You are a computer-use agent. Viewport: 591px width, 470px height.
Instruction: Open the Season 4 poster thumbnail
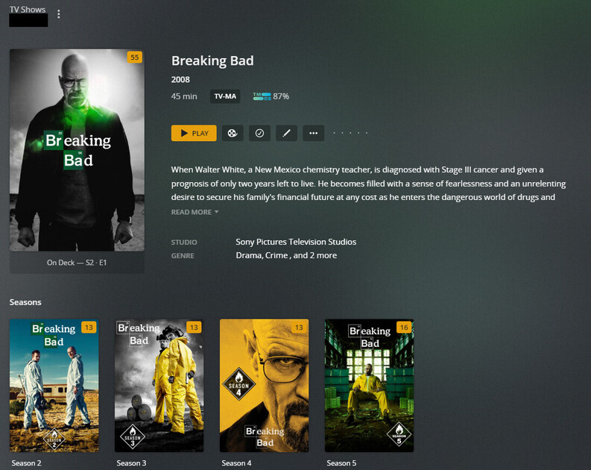click(x=265, y=386)
